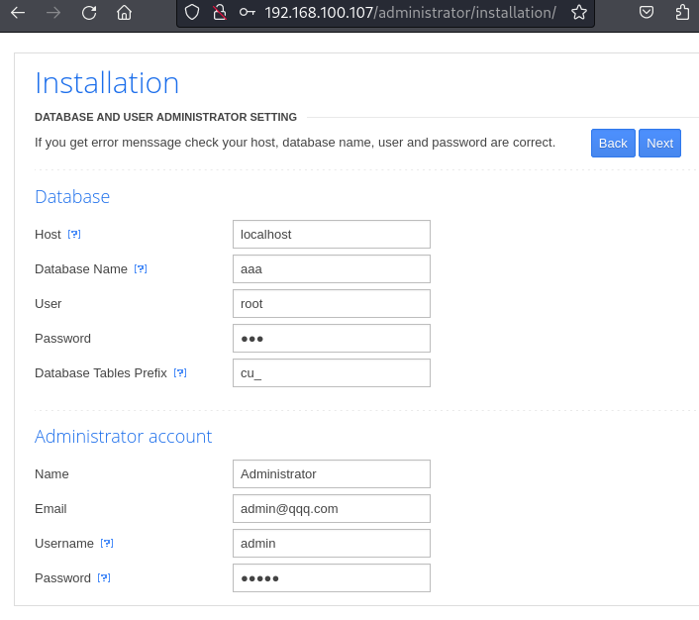The width and height of the screenshot is (699, 620).
Task: Click the Database Name input field
Action: [x=331, y=269]
